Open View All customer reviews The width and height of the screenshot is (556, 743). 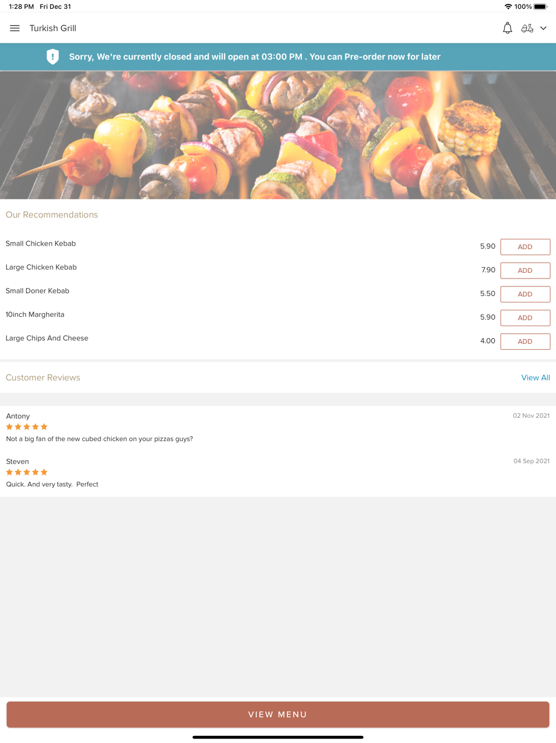click(x=535, y=378)
